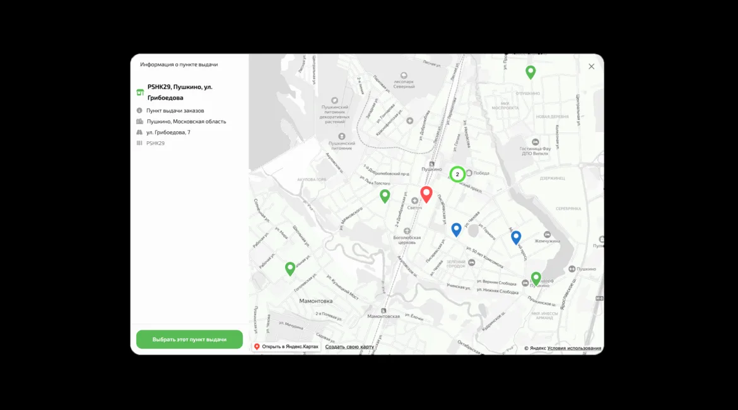Select the green pin near ул. Льва Толстого
The width and height of the screenshot is (738, 410).
pos(385,196)
